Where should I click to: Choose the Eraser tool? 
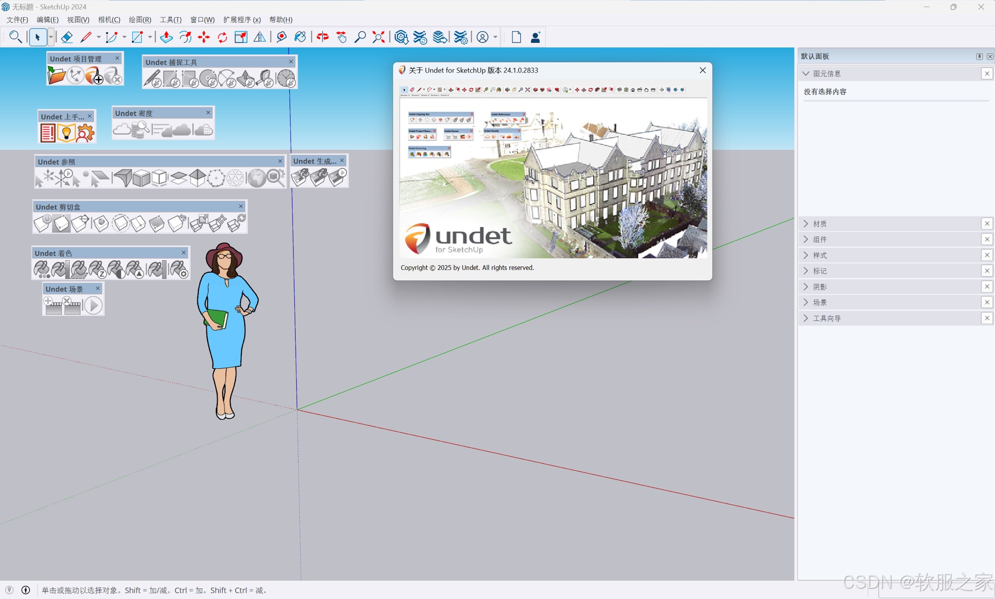(66, 37)
